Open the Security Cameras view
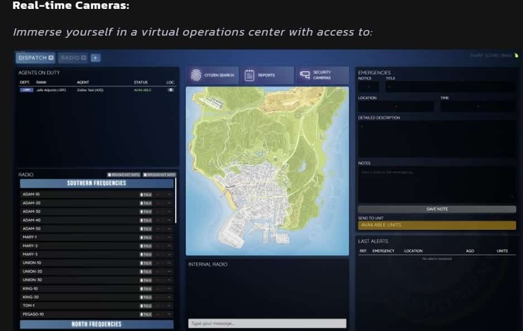 tap(322, 75)
